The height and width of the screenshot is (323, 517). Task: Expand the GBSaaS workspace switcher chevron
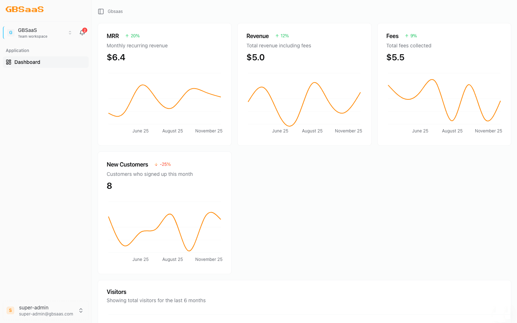(70, 32)
